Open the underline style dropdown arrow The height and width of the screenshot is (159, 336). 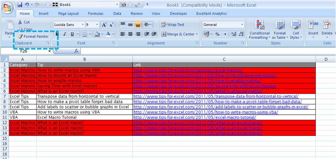point(77,34)
